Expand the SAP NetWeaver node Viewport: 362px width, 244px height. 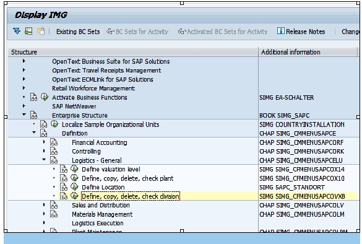[24, 107]
